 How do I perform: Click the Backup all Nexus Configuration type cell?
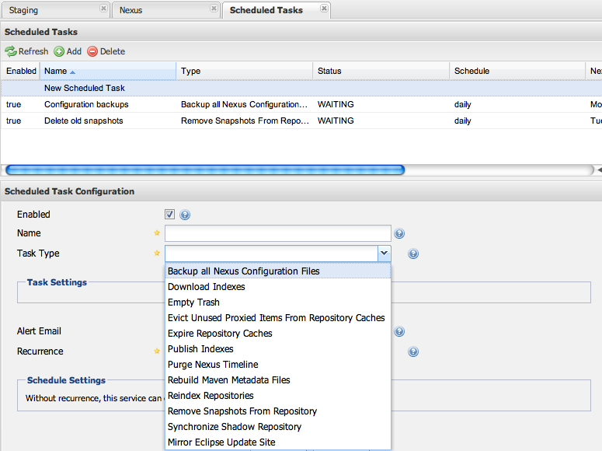tap(244, 104)
